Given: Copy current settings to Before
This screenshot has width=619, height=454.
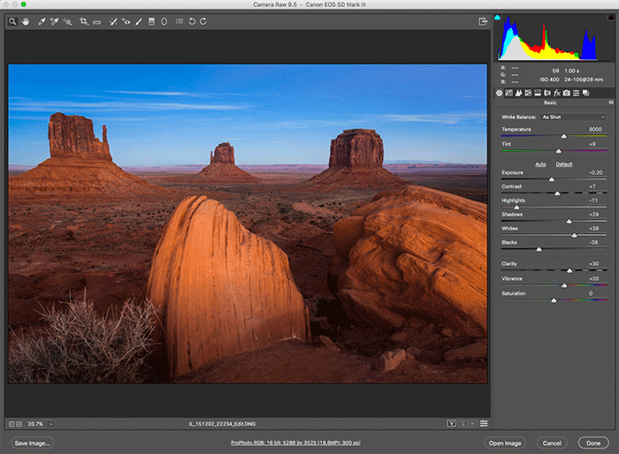Looking at the screenshot, I should pos(472,424).
